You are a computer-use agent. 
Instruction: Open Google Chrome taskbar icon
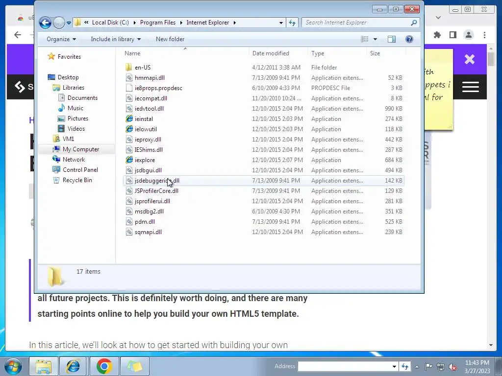(104, 366)
